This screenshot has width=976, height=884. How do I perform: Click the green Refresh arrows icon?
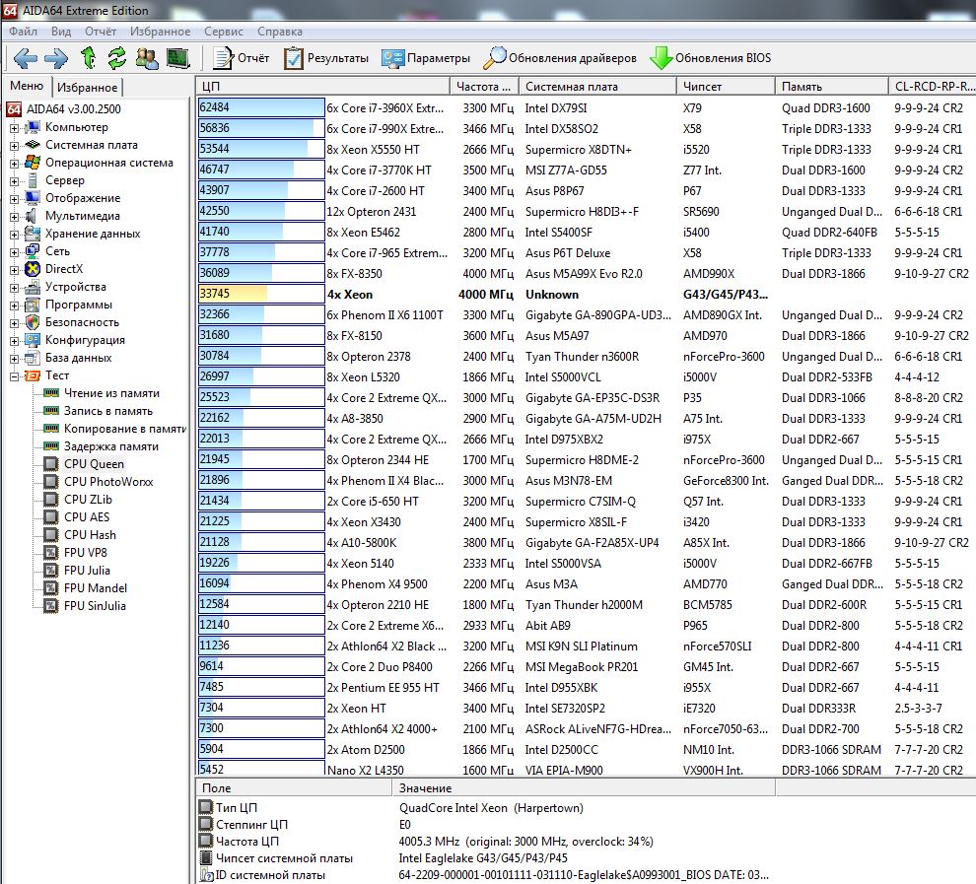(x=117, y=57)
